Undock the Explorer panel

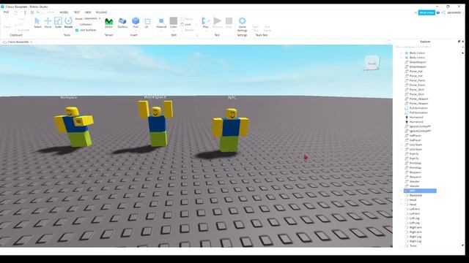[459, 42]
